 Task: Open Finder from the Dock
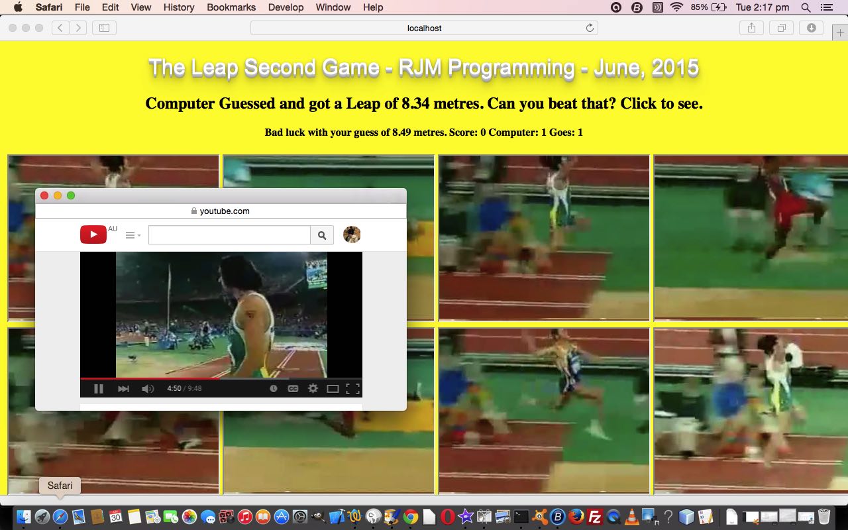[x=24, y=517]
